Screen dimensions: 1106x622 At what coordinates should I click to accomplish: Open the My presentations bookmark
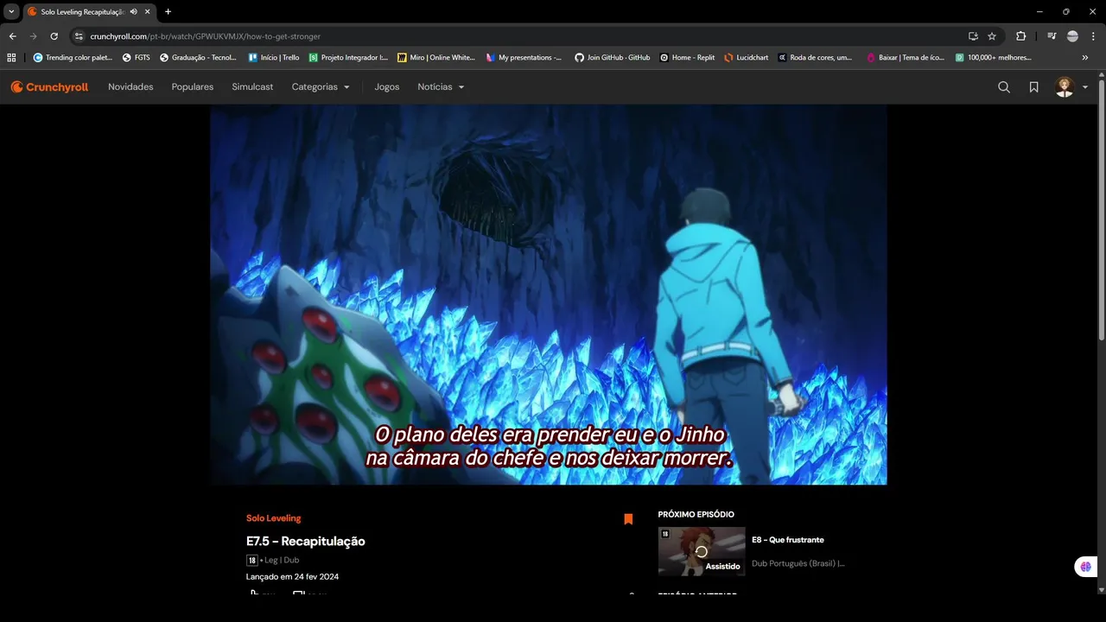[x=524, y=58]
